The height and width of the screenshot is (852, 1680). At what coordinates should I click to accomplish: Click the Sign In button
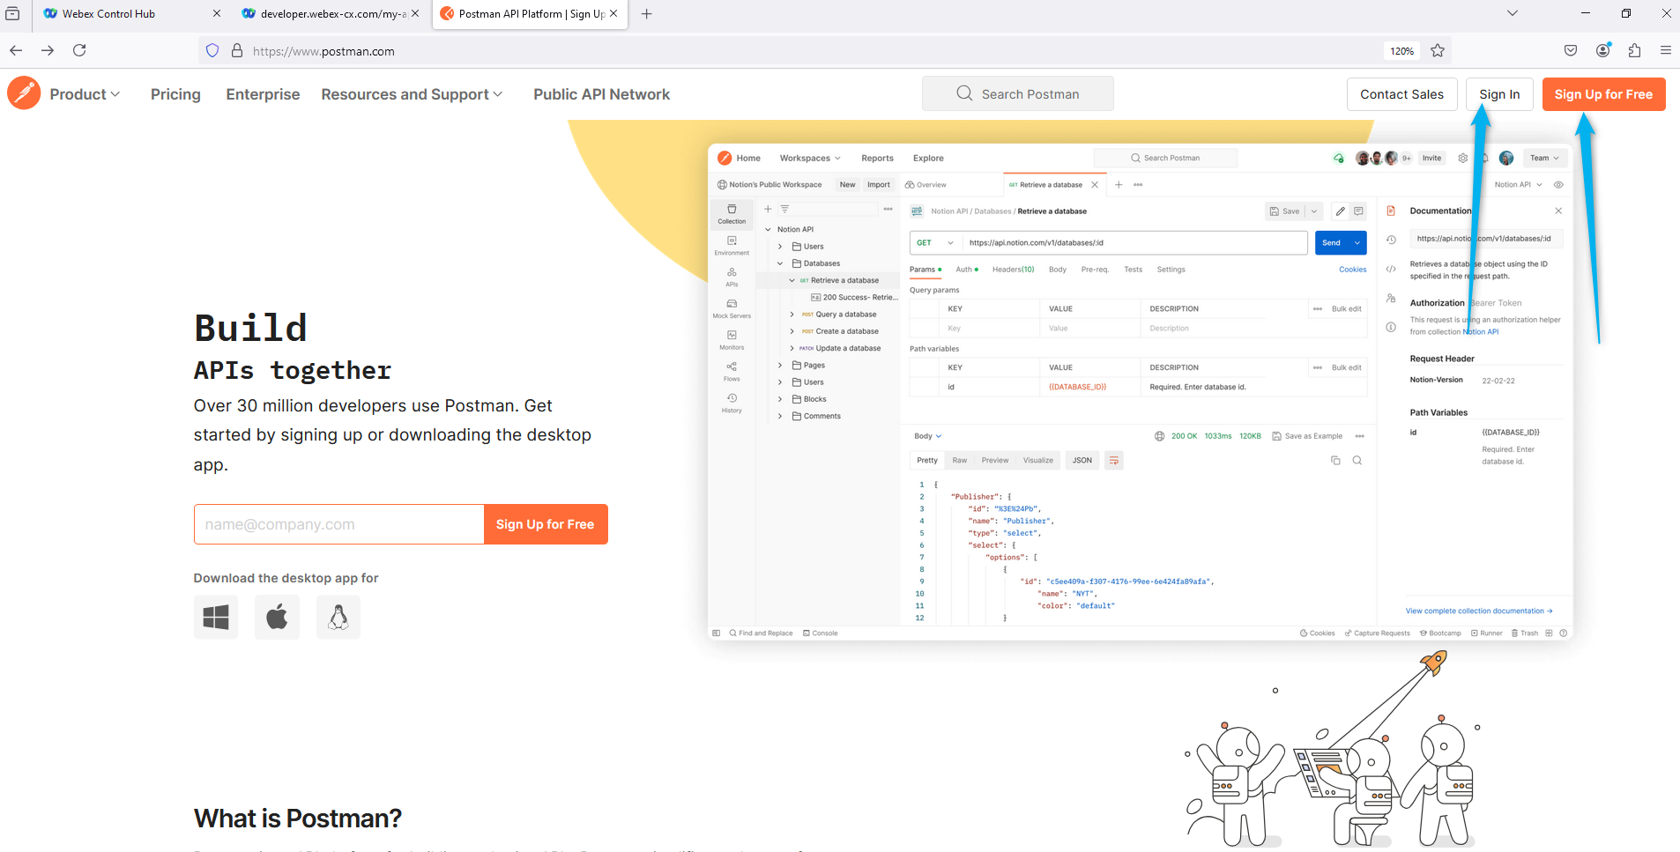click(1499, 94)
